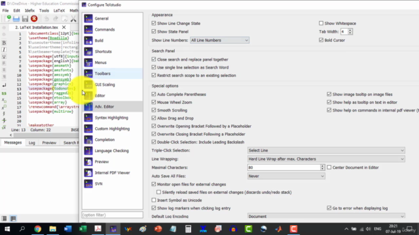Open the LaTeX menu
Screen dimensions: 419x235
[59, 10]
